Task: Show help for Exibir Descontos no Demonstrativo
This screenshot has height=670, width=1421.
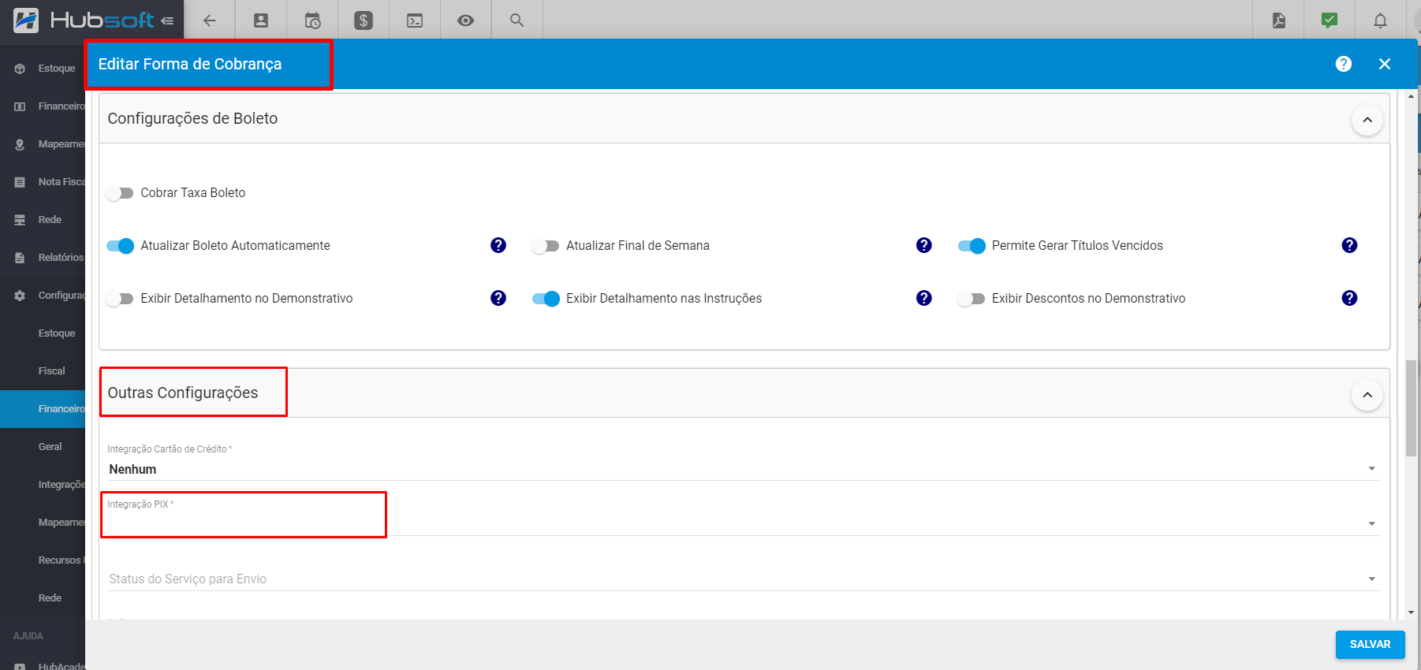Action: [x=1349, y=298]
